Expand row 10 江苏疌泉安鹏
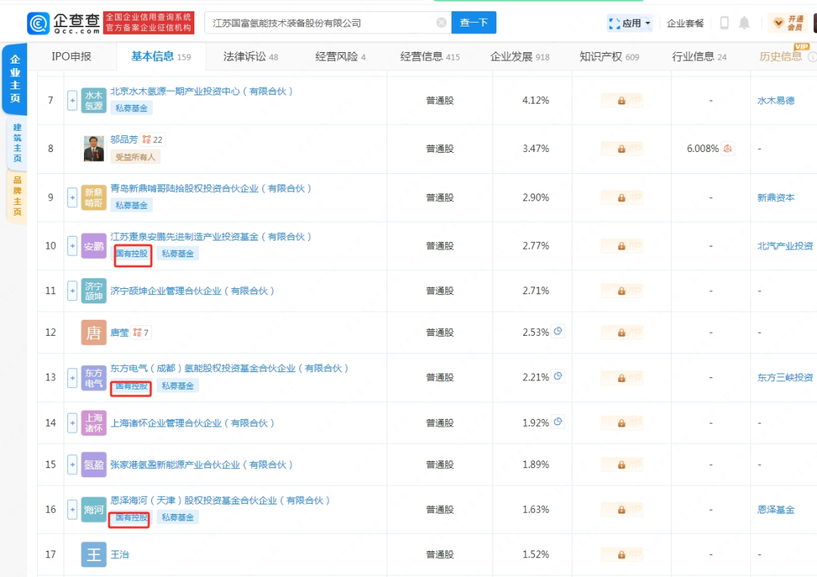Screen dimensions: 817x577 tap(73, 246)
